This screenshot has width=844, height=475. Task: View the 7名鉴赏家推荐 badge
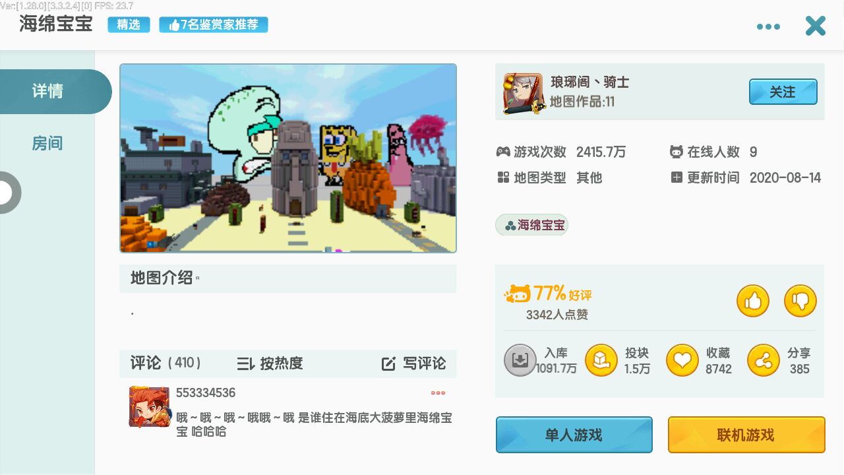pos(214,25)
